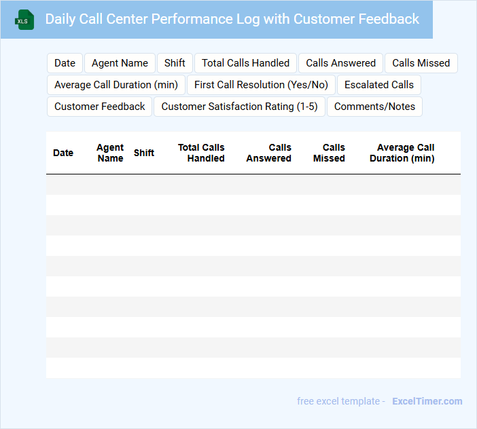
Task: Select the Shift tag
Action: click(x=175, y=63)
